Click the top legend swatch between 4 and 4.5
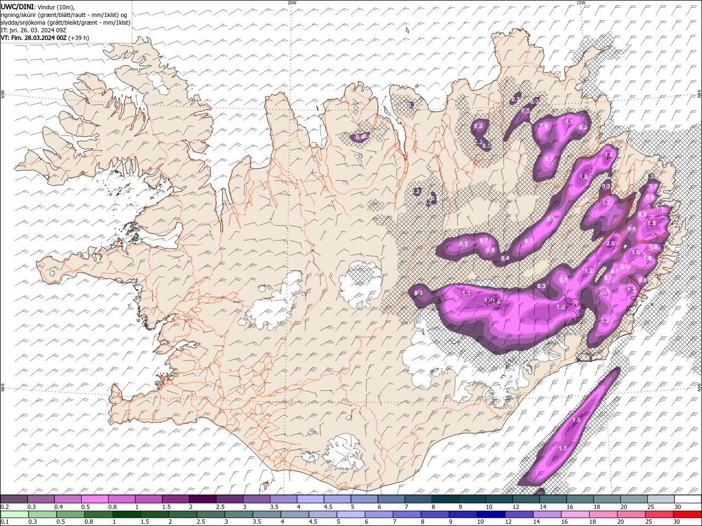Viewport: 702px width, 526px height. click(310, 499)
